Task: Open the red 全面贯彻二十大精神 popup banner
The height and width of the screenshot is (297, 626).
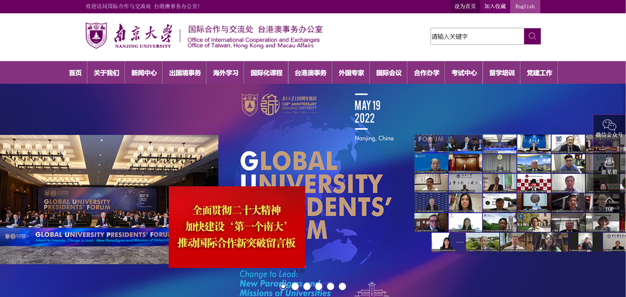Action: tap(237, 227)
